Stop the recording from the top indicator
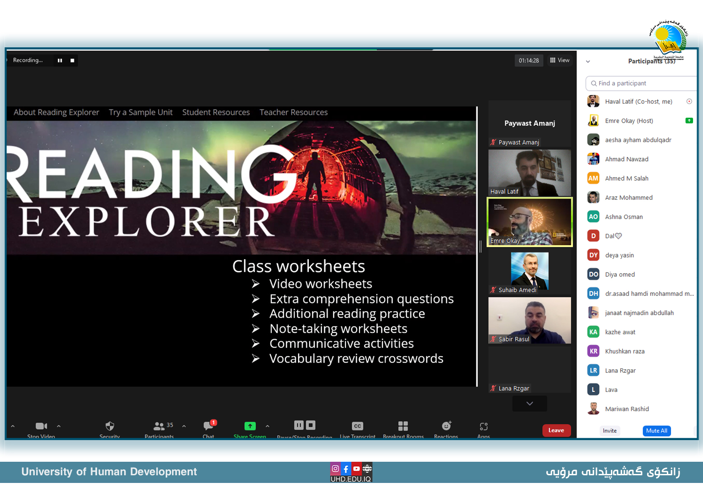The width and height of the screenshot is (703, 487). [x=72, y=60]
